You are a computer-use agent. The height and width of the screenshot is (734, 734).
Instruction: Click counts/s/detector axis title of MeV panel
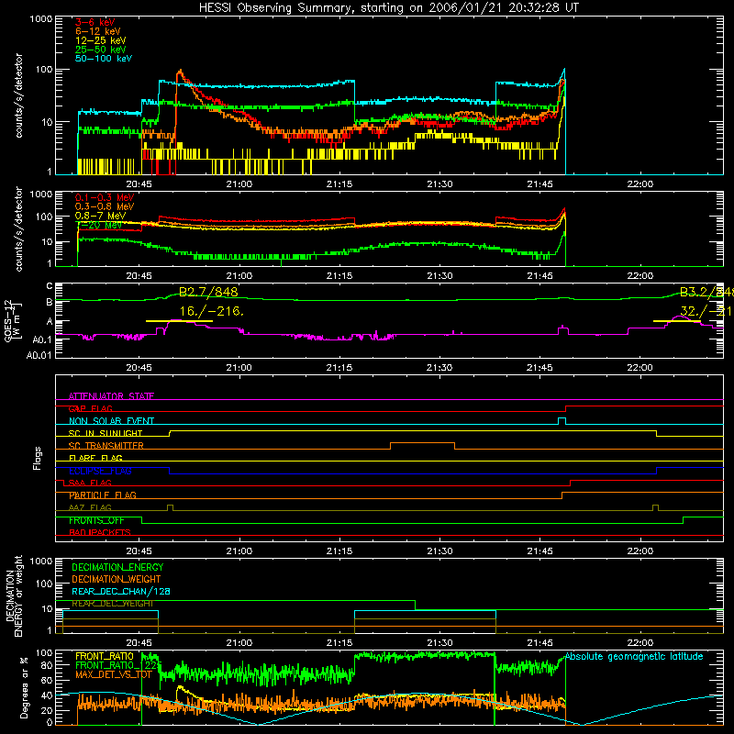(x=18, y=228)
